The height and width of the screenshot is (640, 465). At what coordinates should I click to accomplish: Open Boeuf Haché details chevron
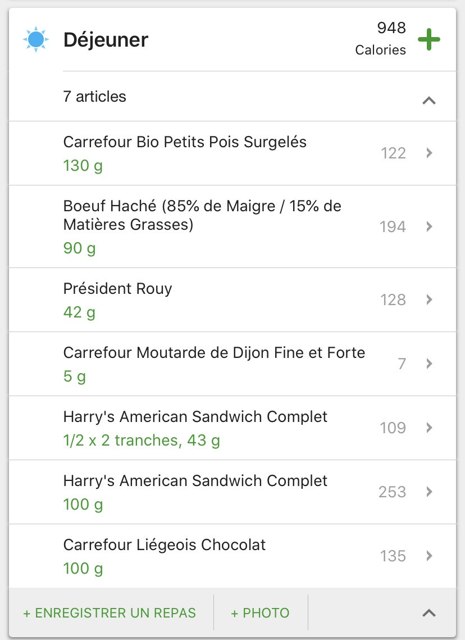point(429,226)
